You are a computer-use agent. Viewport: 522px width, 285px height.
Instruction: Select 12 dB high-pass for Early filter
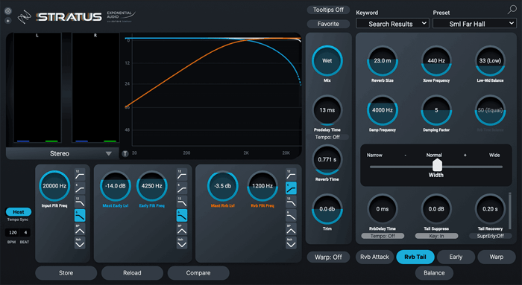182,175
